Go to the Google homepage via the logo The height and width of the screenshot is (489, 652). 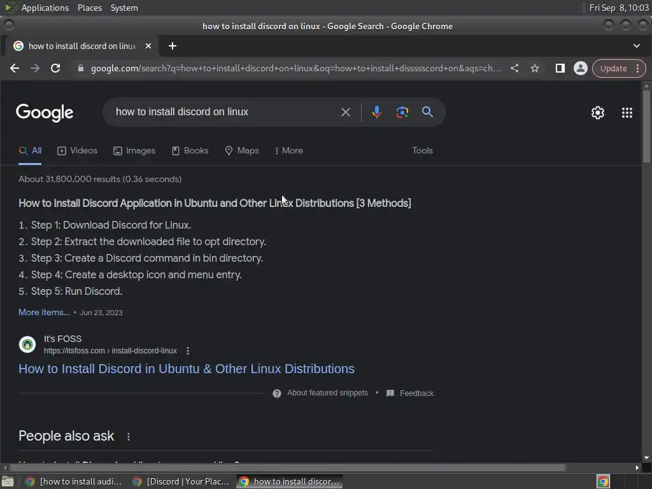(45, 113)
